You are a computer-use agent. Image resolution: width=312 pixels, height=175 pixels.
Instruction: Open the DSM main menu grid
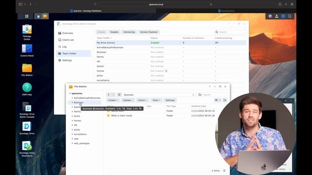pos(27,16)
